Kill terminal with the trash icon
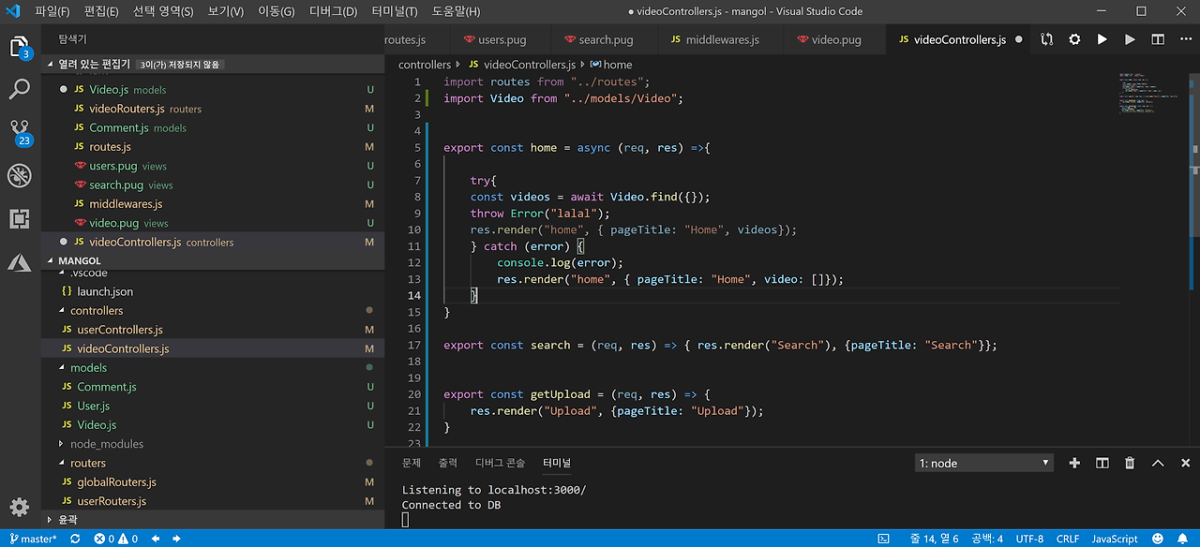Image resolution: width=1200 pixels, height=547 pixels. click(1130, 463)
